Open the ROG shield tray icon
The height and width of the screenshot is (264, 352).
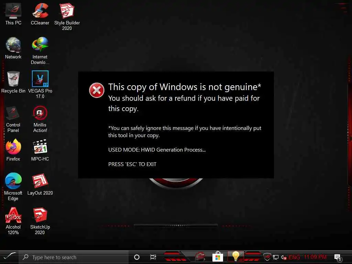(267, 257)
